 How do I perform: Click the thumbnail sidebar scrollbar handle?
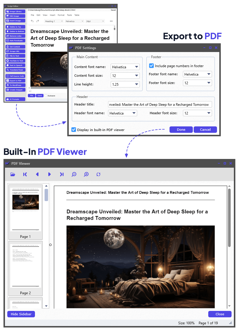[46, 195]
